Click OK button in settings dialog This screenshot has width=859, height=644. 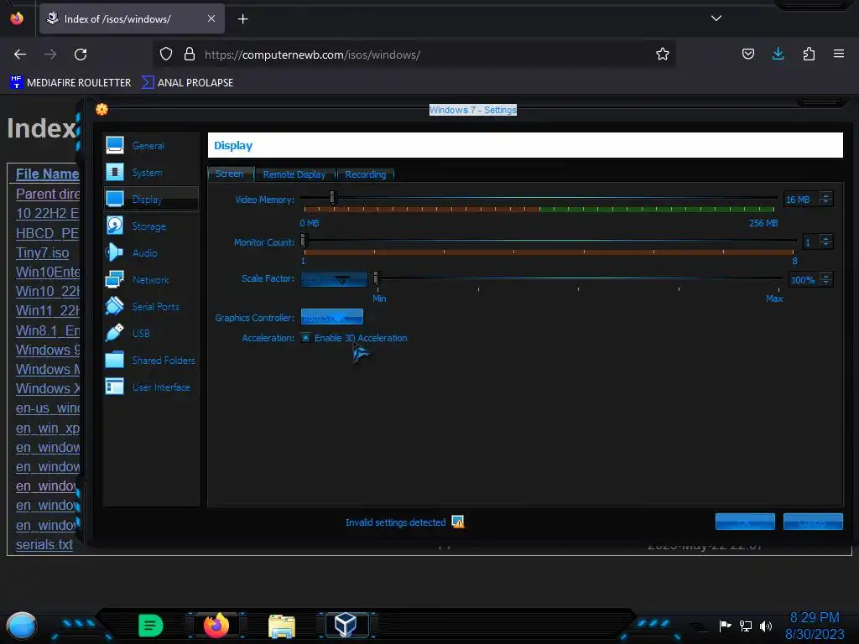pyautogui.click(x=745, y=522)
